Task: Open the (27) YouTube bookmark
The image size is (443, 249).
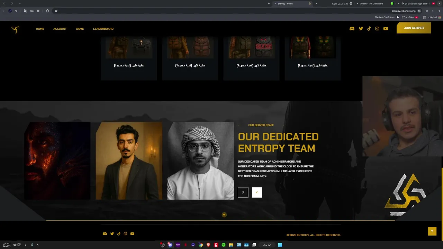Action: point(409,17)
